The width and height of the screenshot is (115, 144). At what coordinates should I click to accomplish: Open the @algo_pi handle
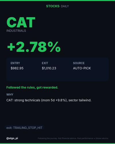point(12,138)
